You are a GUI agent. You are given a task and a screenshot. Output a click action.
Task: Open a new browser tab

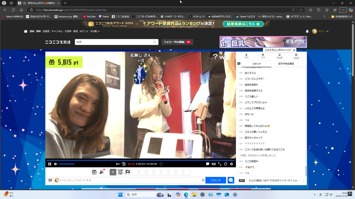(65, 3)
